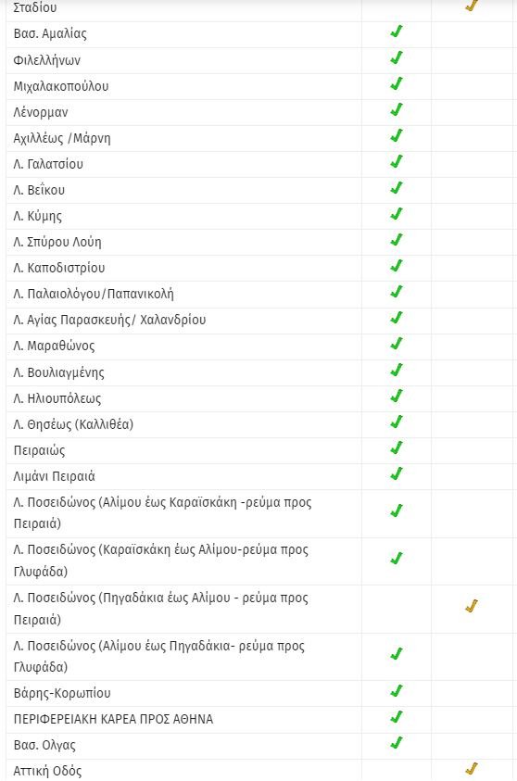Select the Λ. Καποδιστρίου row label

[x=59, y=268]
